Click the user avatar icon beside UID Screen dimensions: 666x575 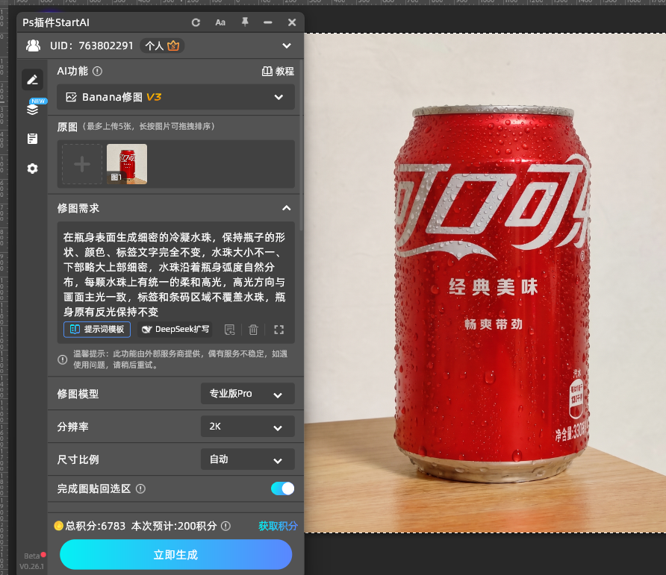tap(33, 45)
